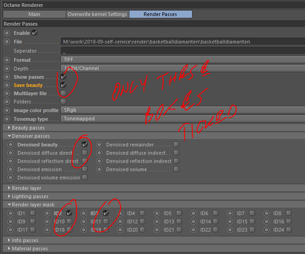The height and width of the screenshot is (254, 305).
Task: Untick the Save beauty checkbox
Action: click(x=63, y=85)
